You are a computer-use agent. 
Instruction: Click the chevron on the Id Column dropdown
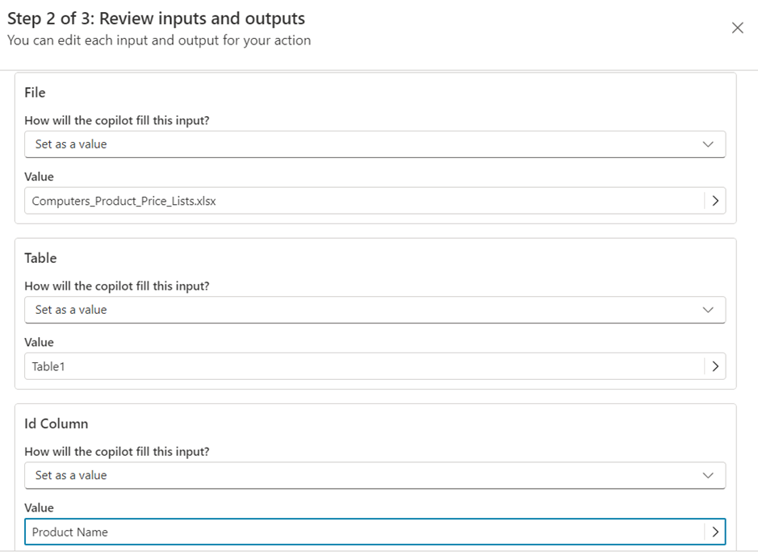(708, 475)
